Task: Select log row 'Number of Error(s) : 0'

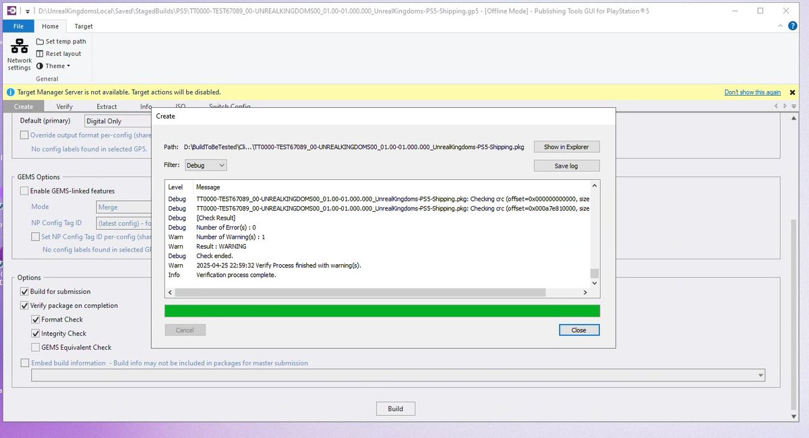Action: pyautogui.click(x=378, y=228)
